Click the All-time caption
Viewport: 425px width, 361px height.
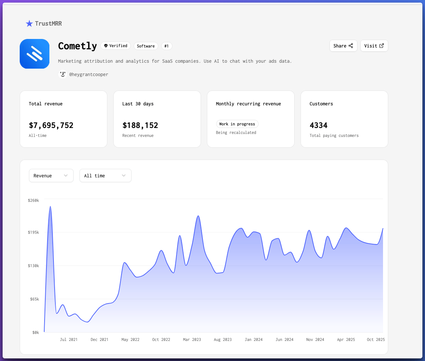[x=38, y=135]
